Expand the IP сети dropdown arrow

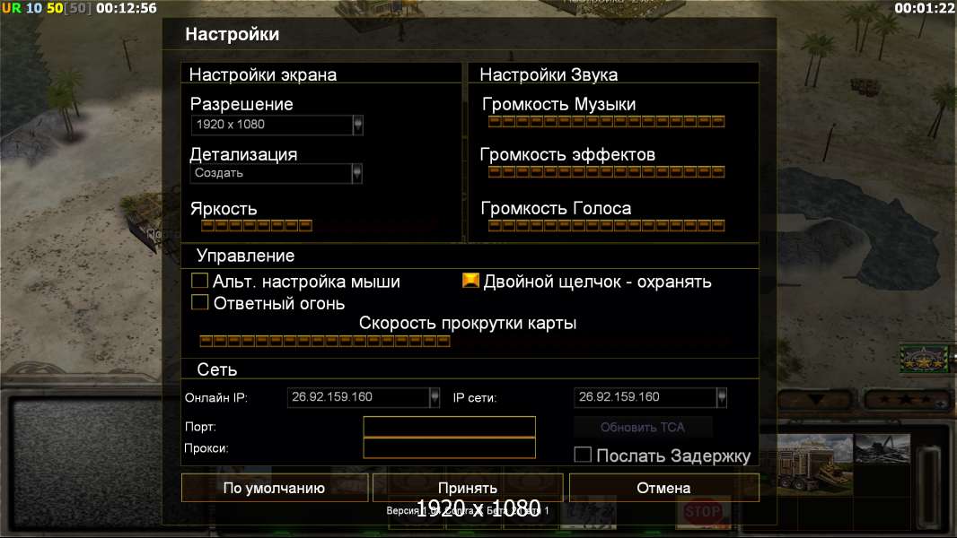pyautogui.click(x=722, y=397)
